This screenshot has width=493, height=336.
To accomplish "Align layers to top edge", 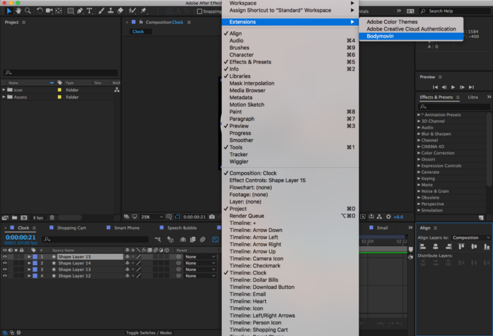I will click(x=461, y=247).
